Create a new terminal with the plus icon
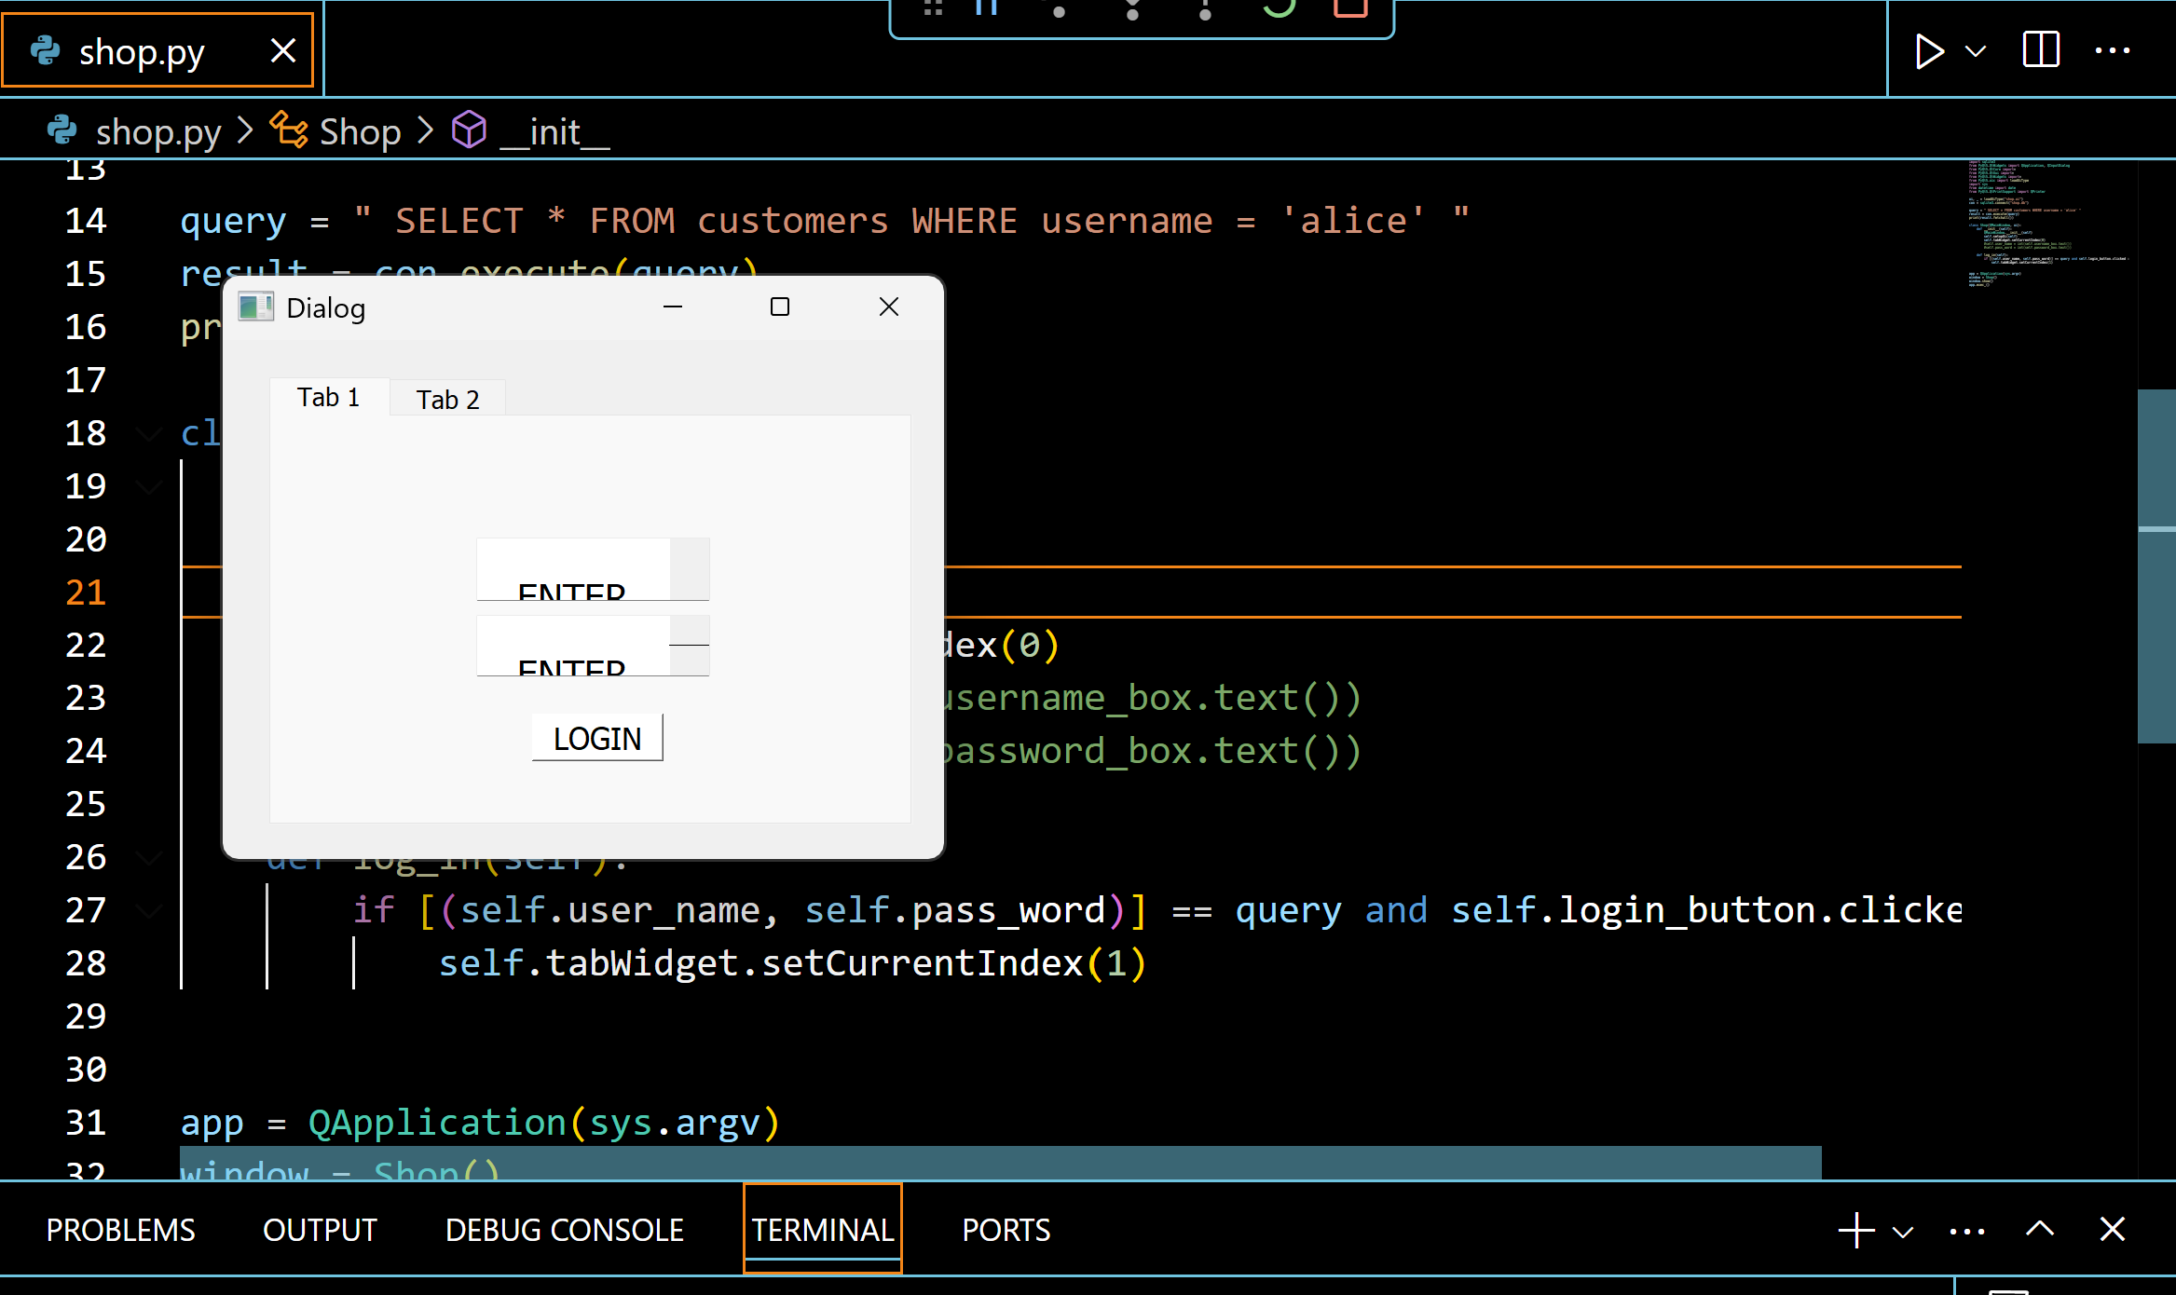 tap(1856, 1230)
